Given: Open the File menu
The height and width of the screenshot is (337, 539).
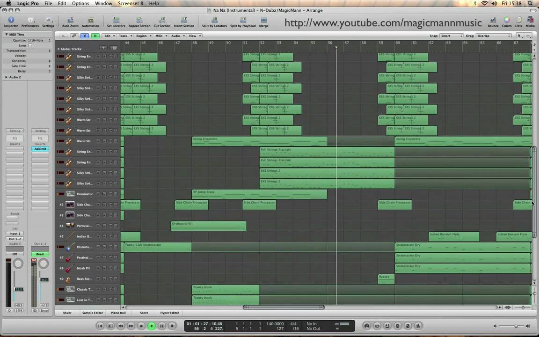Looking at the screenshot, I should 48,3.
